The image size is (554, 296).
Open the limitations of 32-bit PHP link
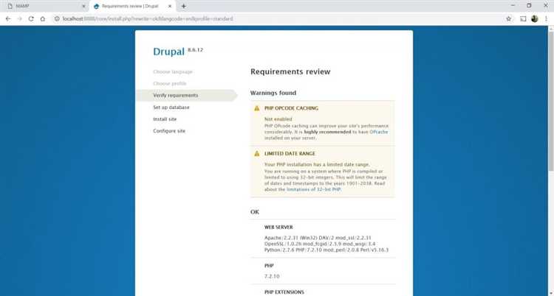point(314,189)
